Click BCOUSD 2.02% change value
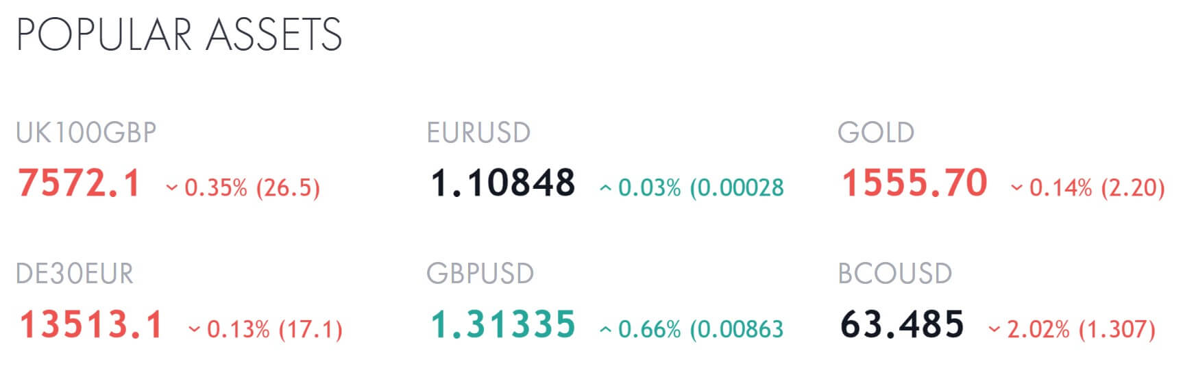1183x366 pixels. (1038, 330)
